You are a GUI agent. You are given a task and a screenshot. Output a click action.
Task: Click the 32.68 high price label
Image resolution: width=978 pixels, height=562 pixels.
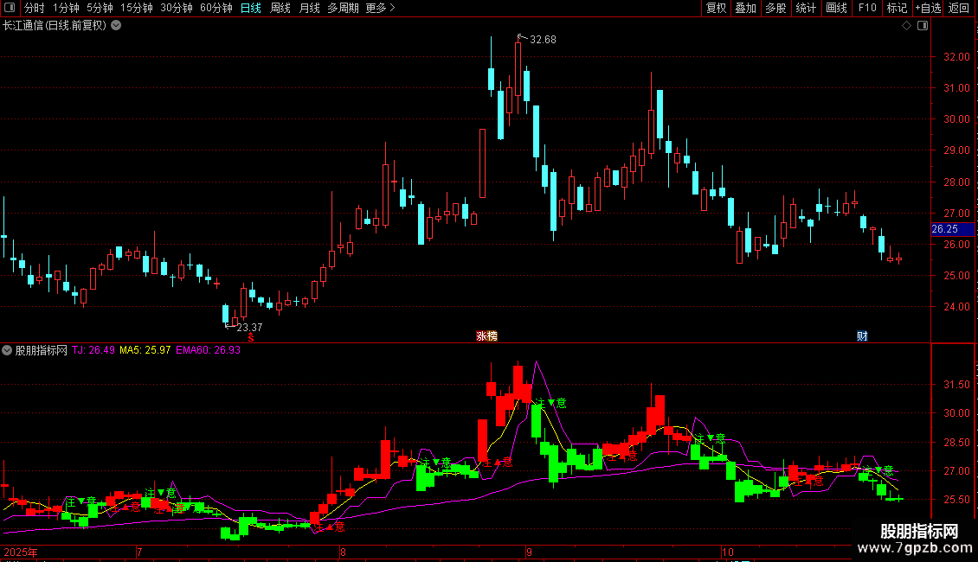point(543,40)
